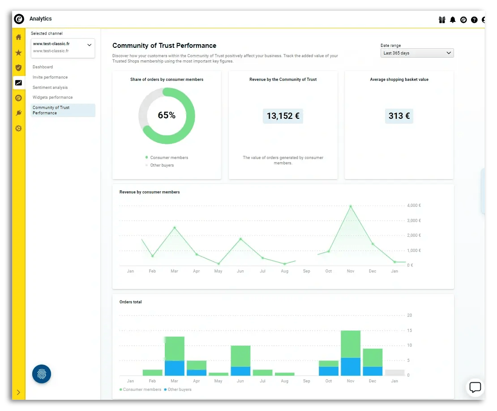Click the Trusted Shops logo in sidebar

pyautogui.click(x=18, y=97)
